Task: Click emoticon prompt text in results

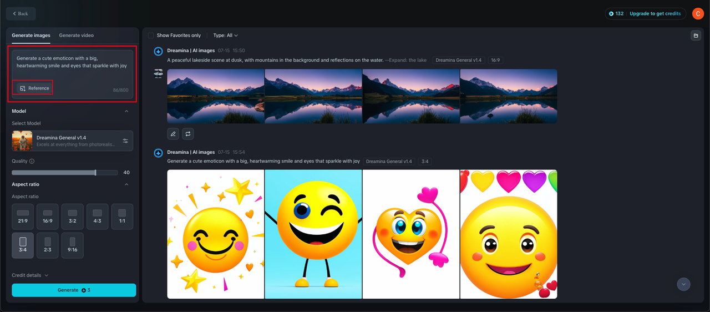Action: coord(263,161)
